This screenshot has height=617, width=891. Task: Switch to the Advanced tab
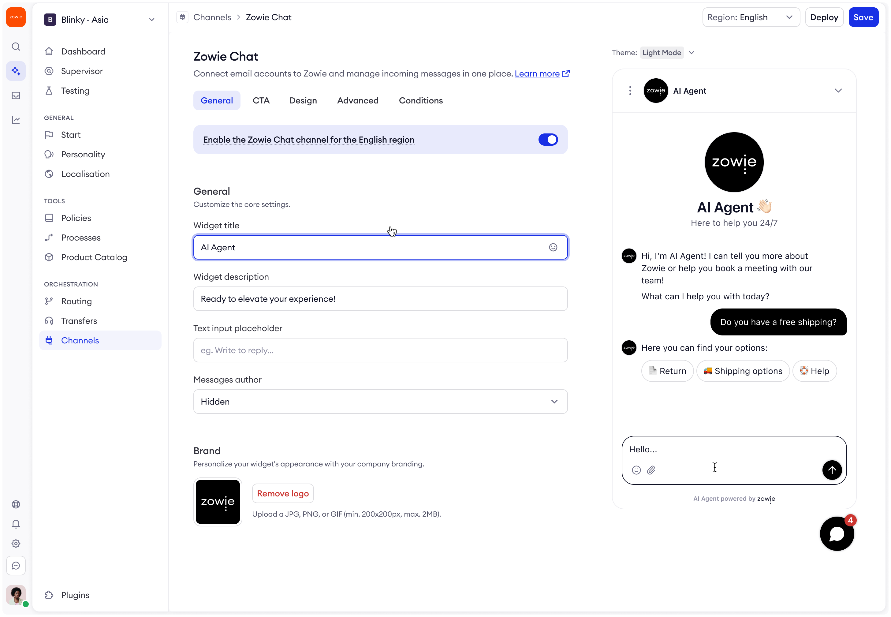coord(358,100)
